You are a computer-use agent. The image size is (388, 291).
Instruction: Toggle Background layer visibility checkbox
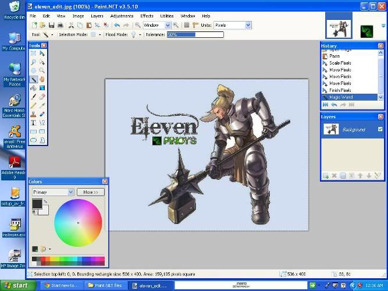(380, 129)
